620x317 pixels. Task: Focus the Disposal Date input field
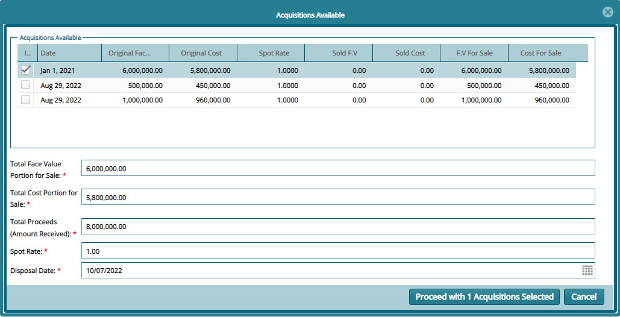click(338, 271)
